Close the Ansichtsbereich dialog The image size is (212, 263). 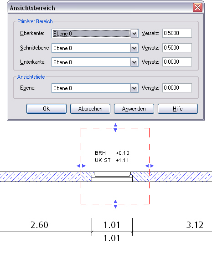click(x=197, y=7)
